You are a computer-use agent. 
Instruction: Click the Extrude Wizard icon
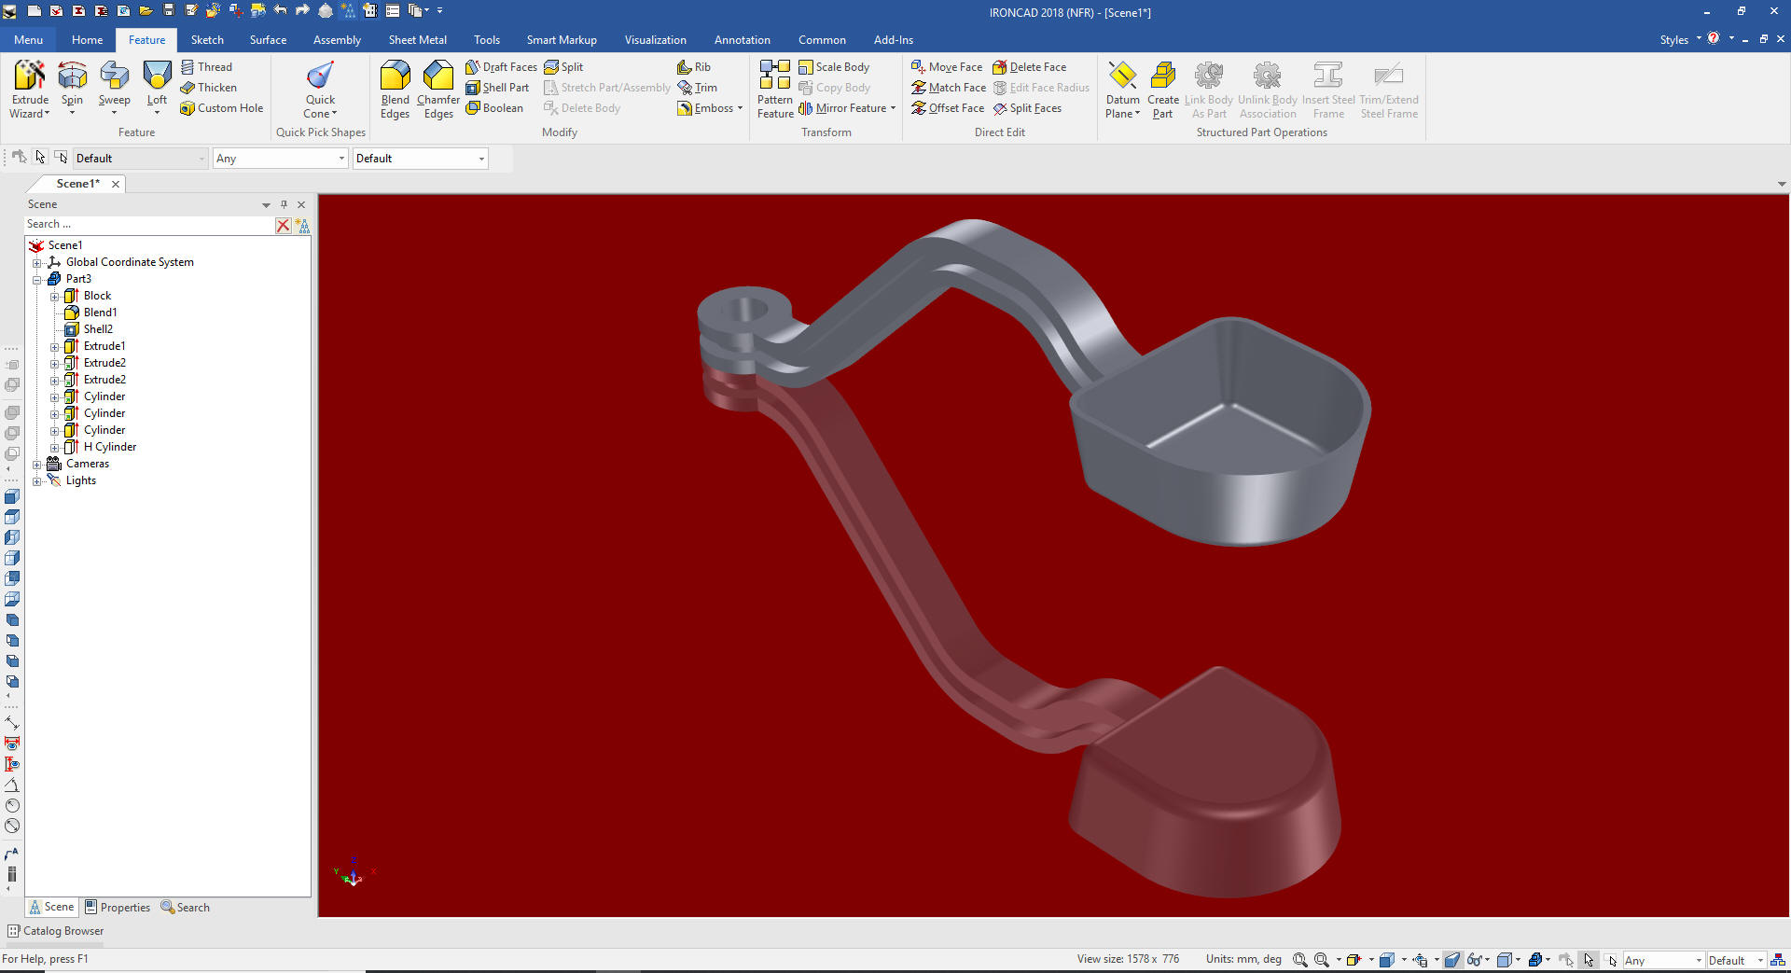coord(29,76)
